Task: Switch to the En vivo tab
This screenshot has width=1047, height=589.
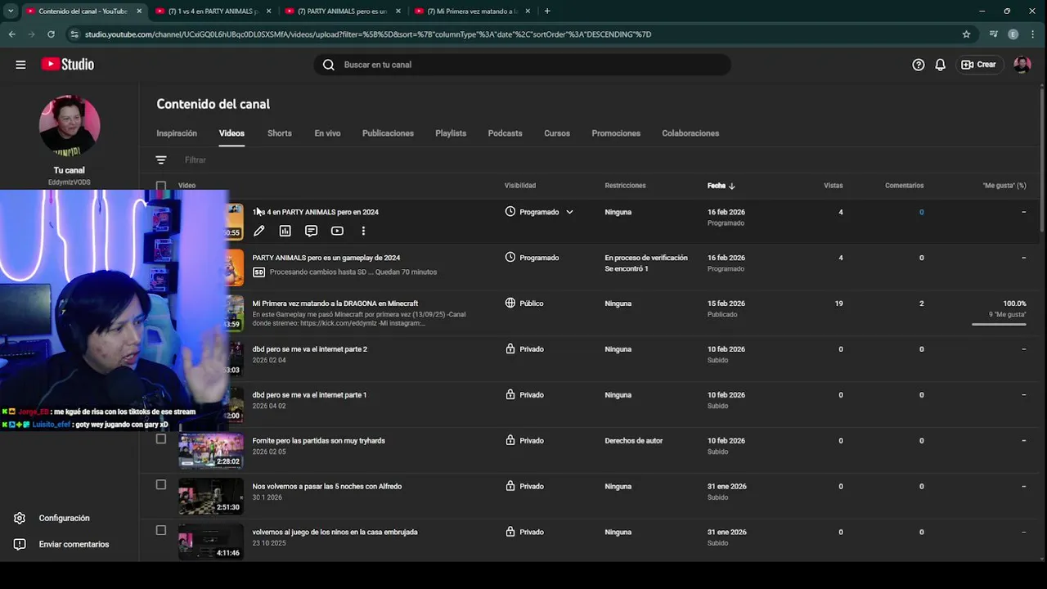Action: coord(327,133)
